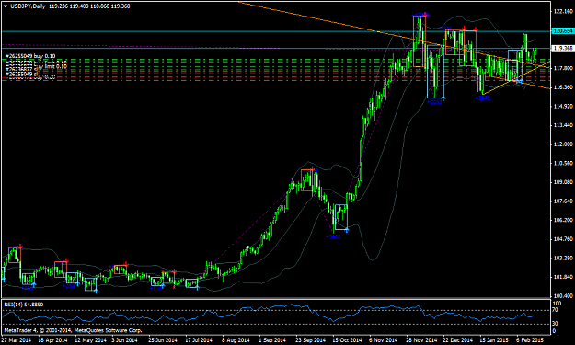This screenshot has height=345, width=575.
Task: Select the tall blue trade rectangle above +2253
Action: pos(435,72)
